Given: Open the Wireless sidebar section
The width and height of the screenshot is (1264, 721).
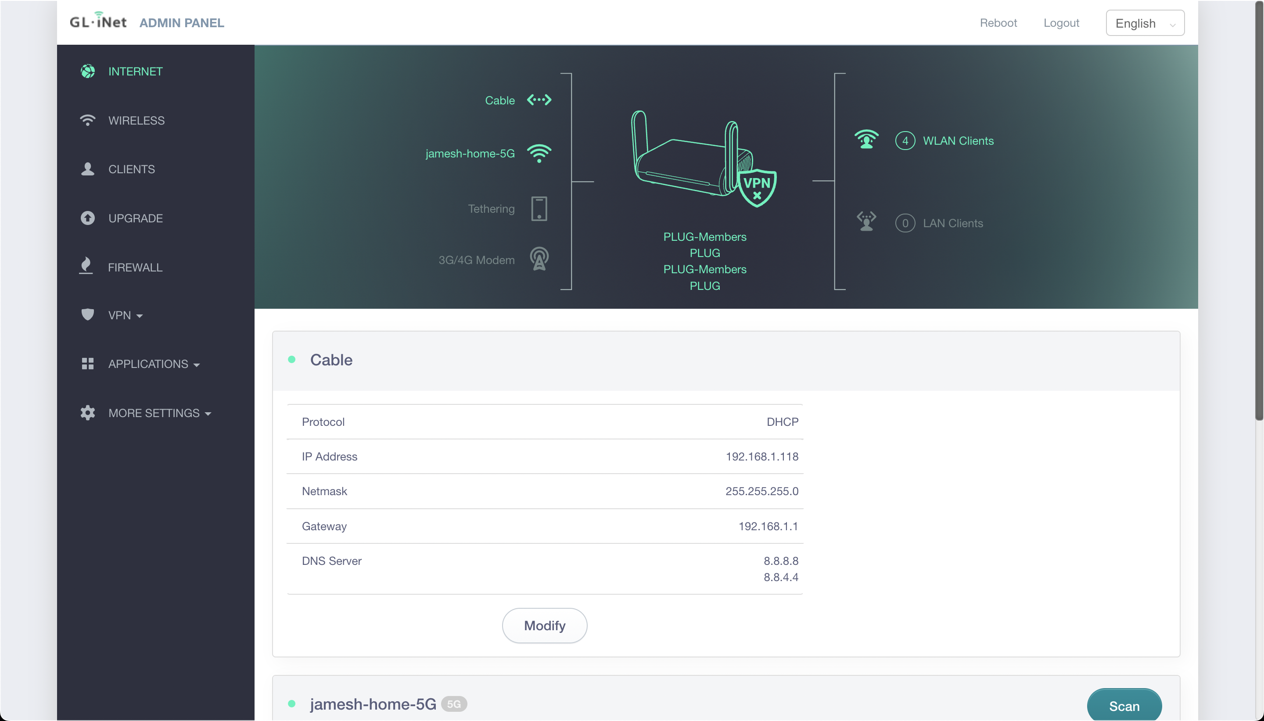Looking at the screenshot, I should [x=136, y=120].
